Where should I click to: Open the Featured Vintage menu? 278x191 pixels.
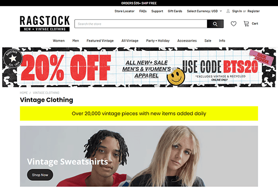coord(100,41)
